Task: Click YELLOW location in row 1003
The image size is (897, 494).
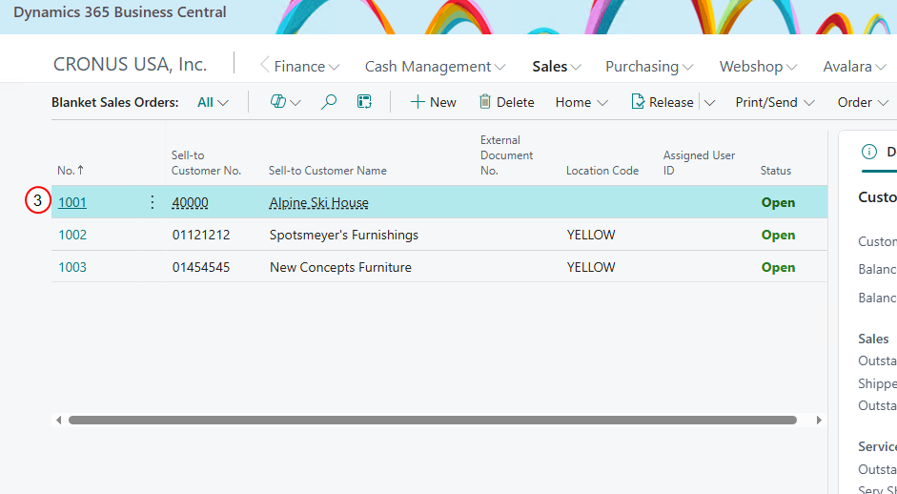Action: click(591, 267)
